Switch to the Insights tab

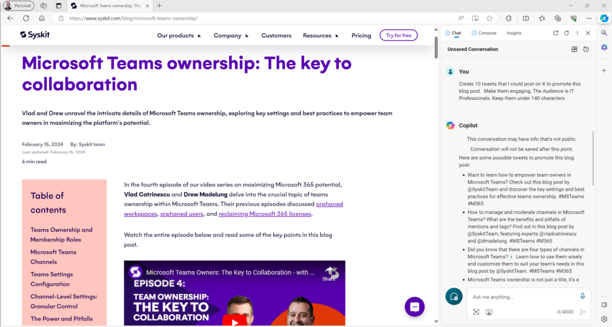click(x=514, y=33)
